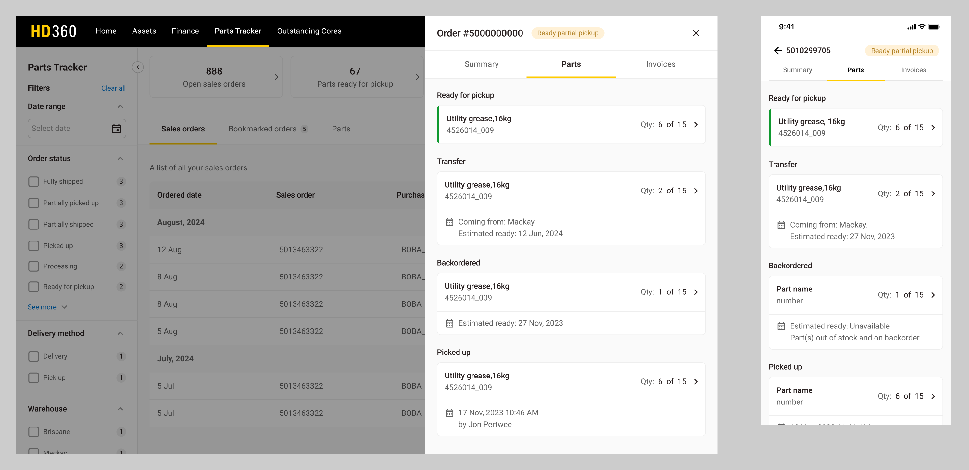Open mobile Transfer part Qty 2 of 15 chevron
The height and width of the screenshot is (470, 969).
click(x=933, y=194)
